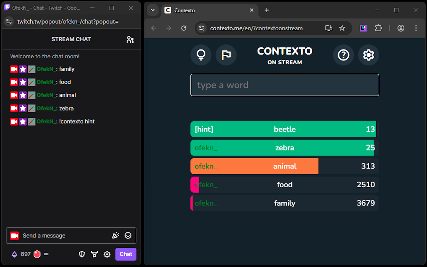This screenshot has width=427, height=267.
Task: Open the Chrome profile avatar icon
Action: 401,28
